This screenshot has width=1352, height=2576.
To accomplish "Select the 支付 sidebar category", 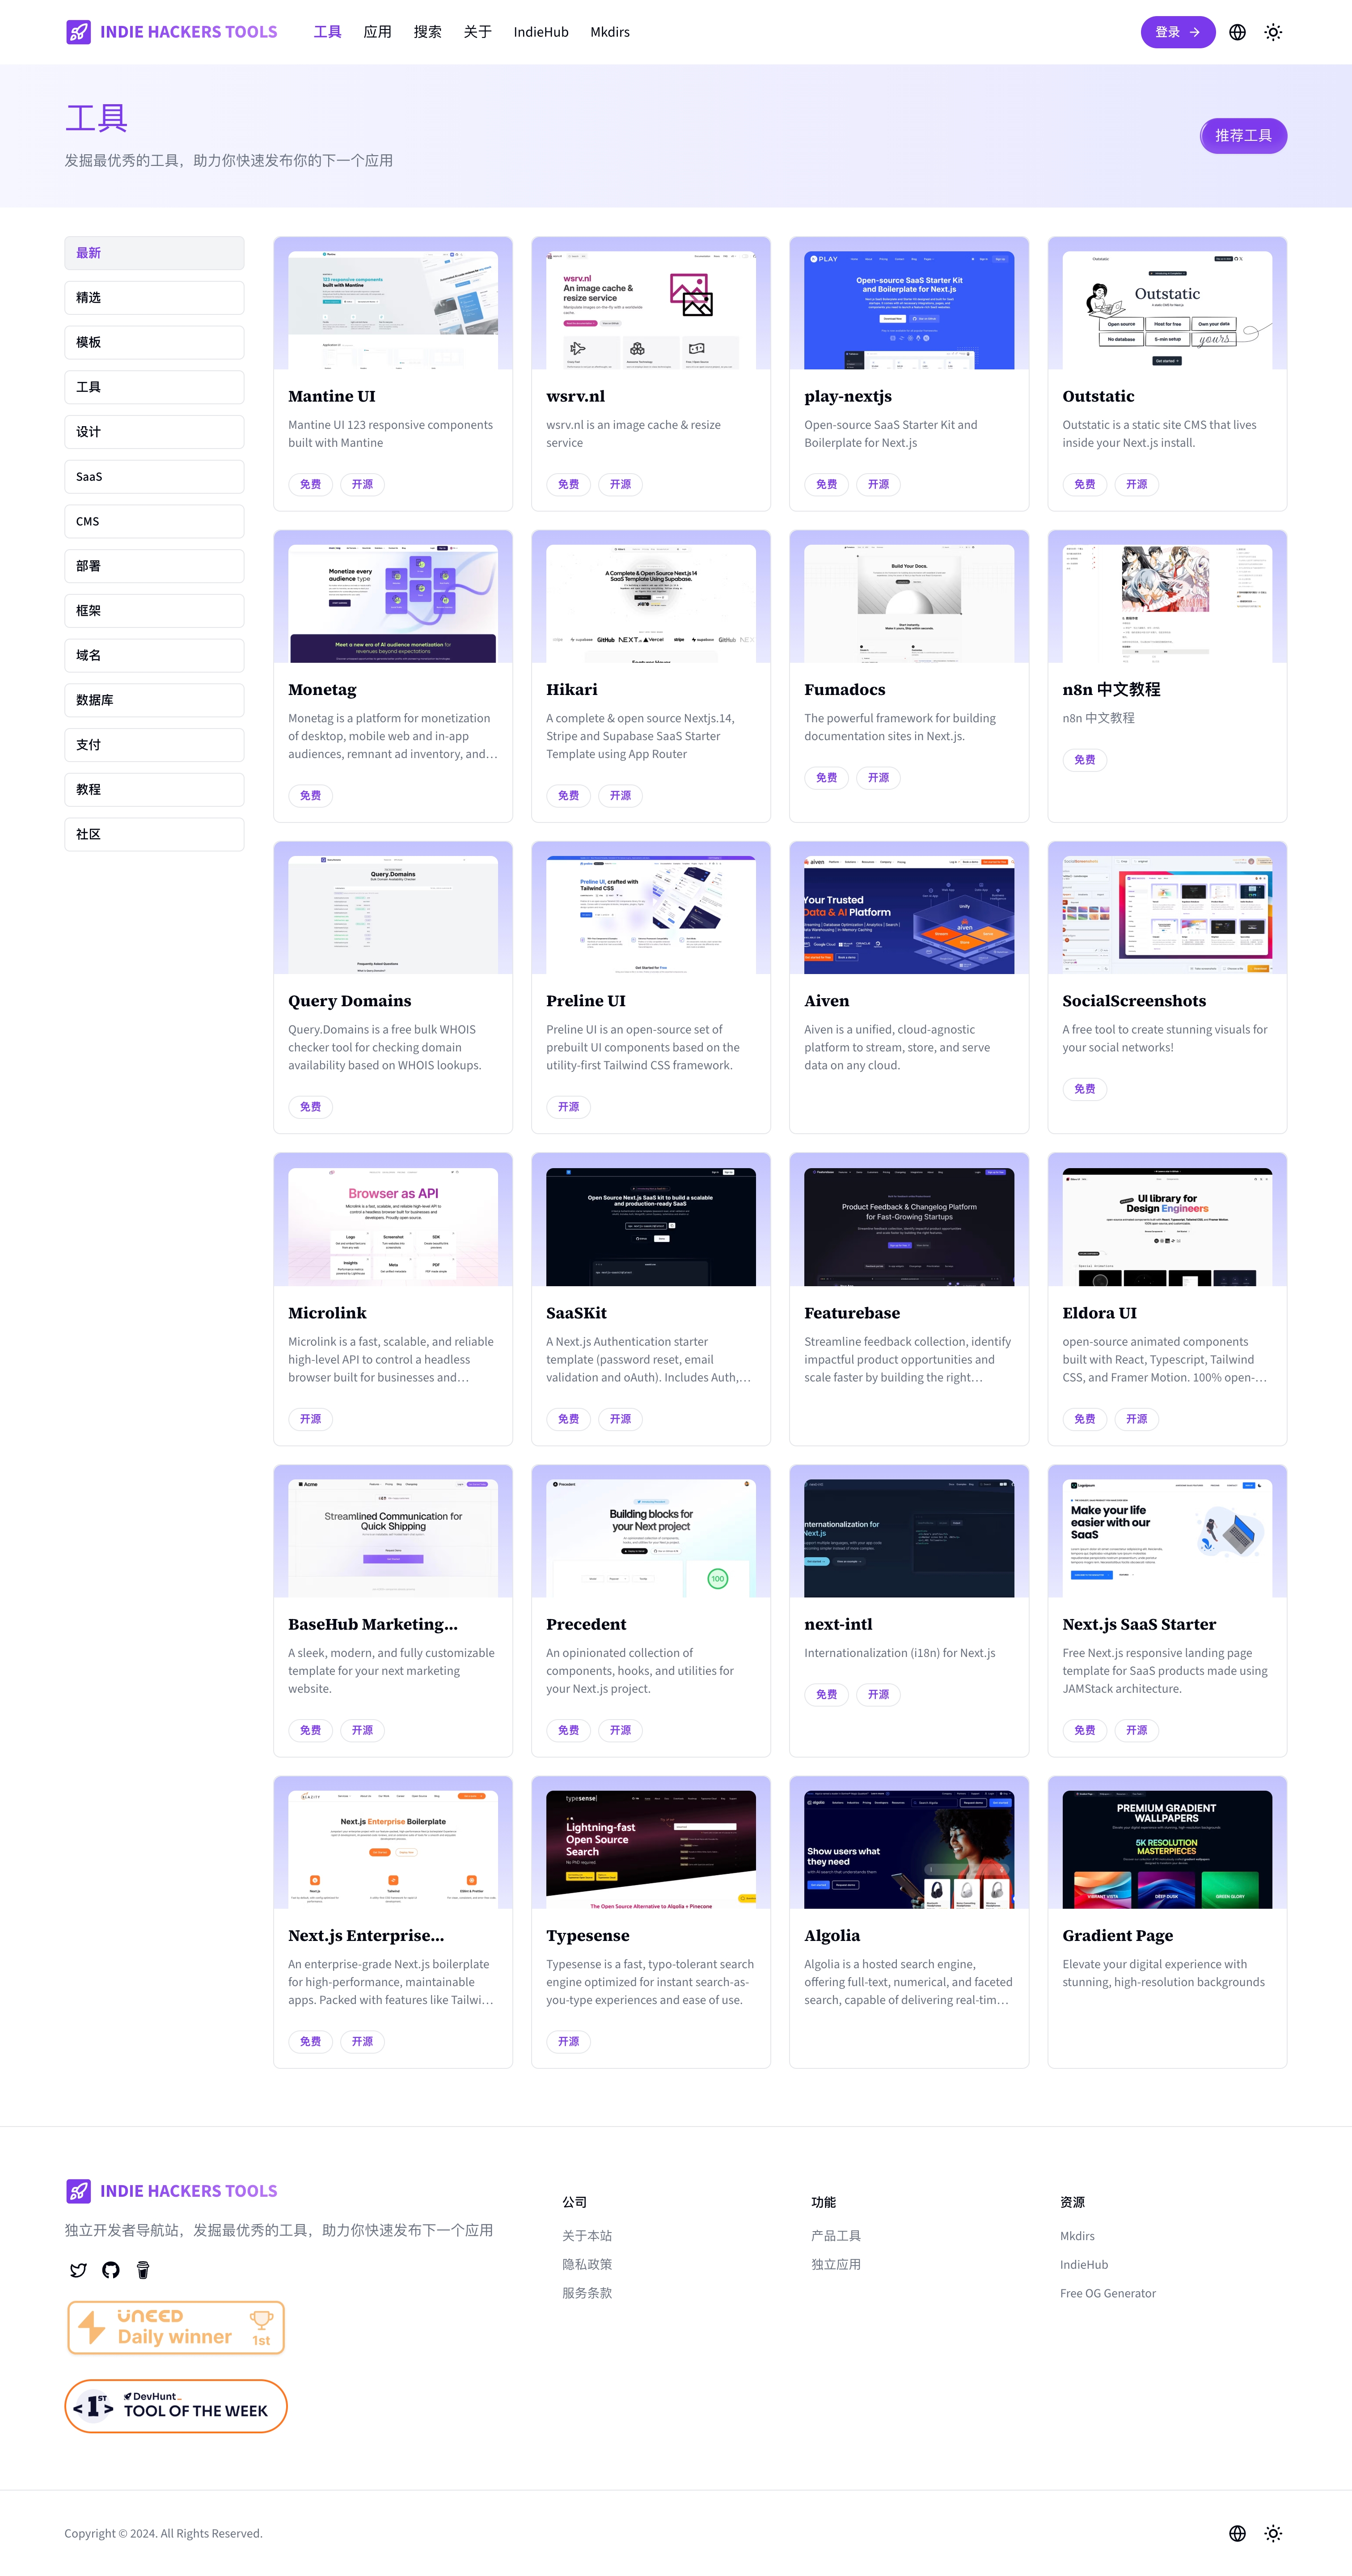I will (154, 744).
